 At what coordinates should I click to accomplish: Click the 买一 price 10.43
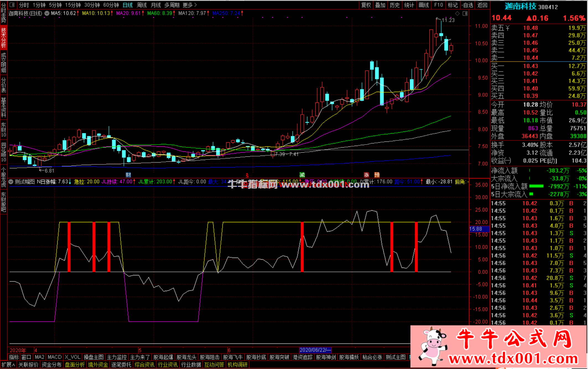pos(530,66)
